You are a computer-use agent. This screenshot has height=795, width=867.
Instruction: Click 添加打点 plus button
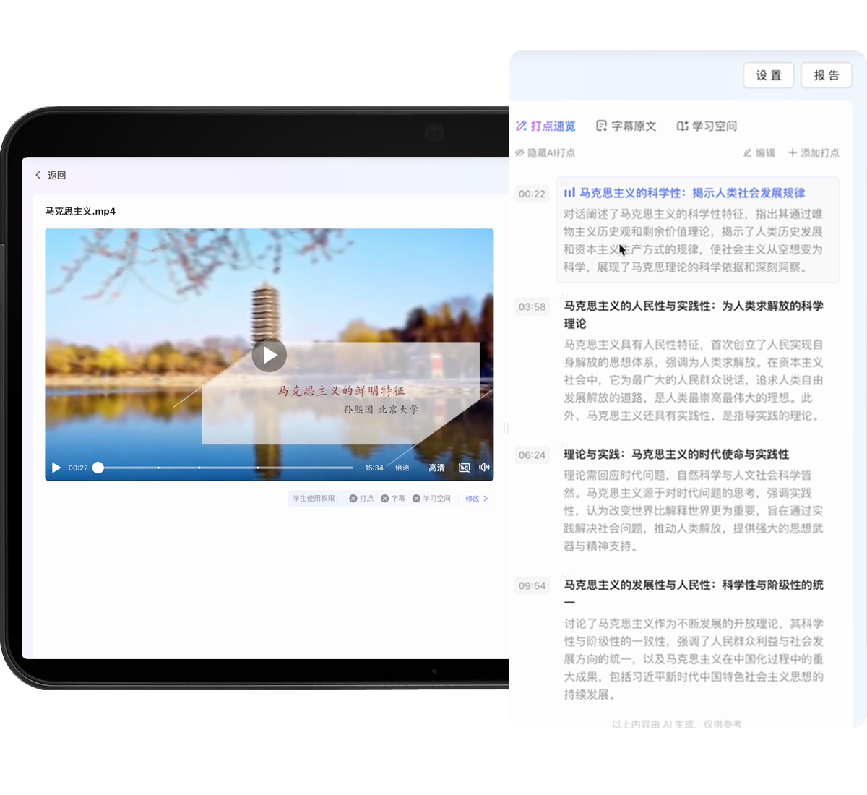pyautogui.click(x=814, y=152)
